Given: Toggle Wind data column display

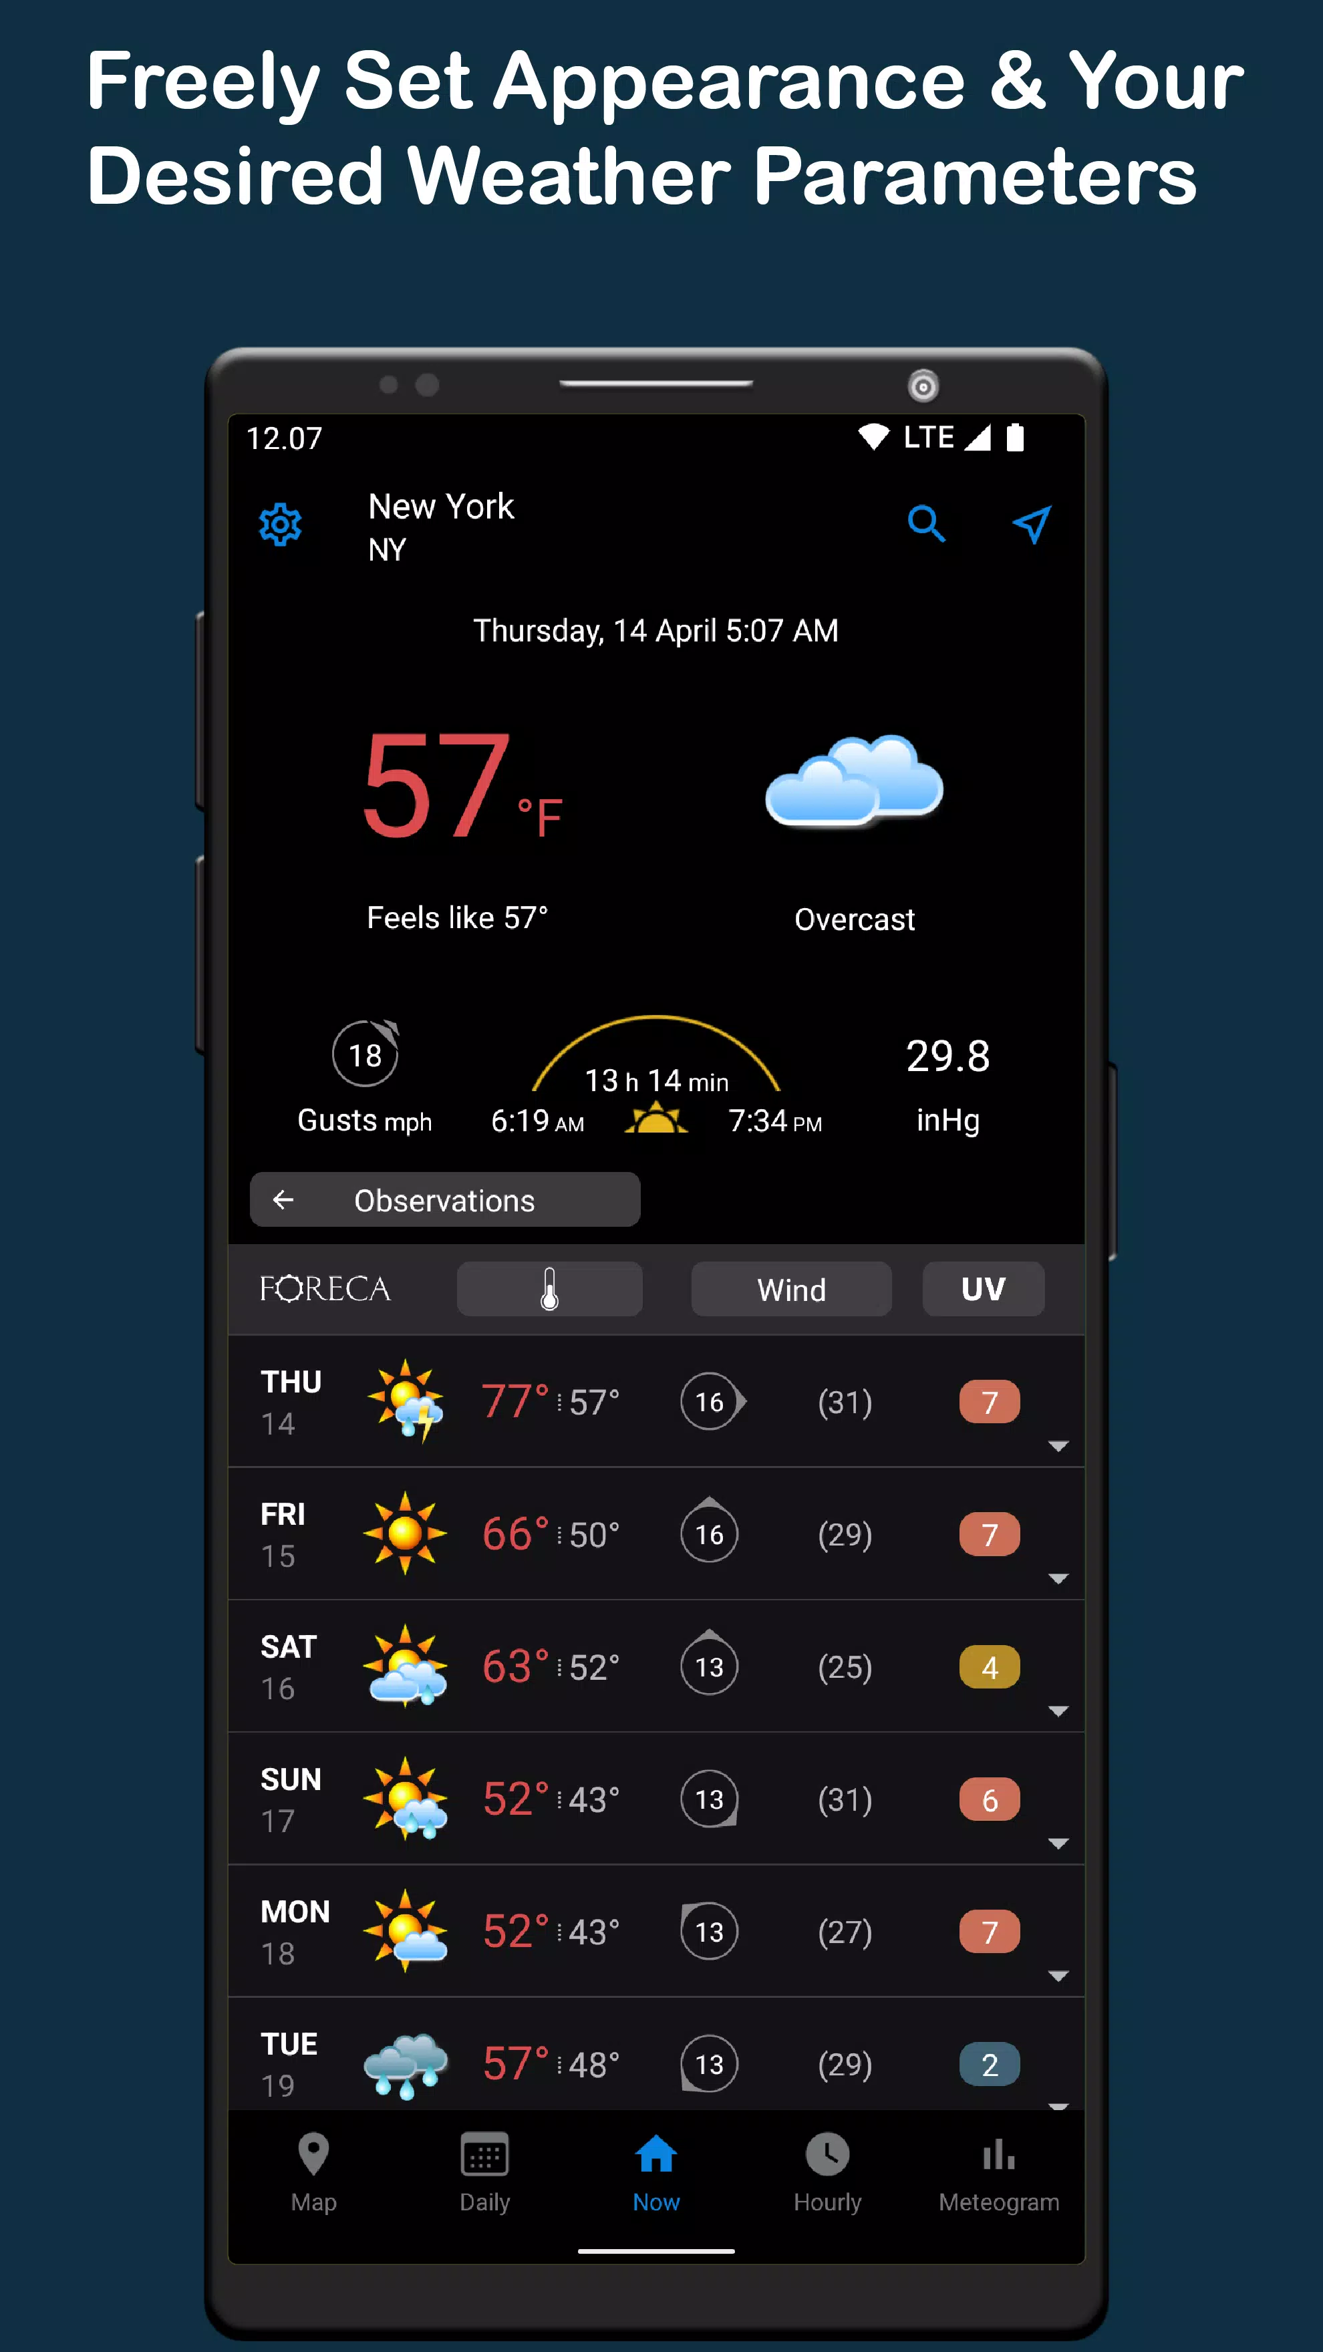Looking at the screenshot, I should click(792, 1289).
